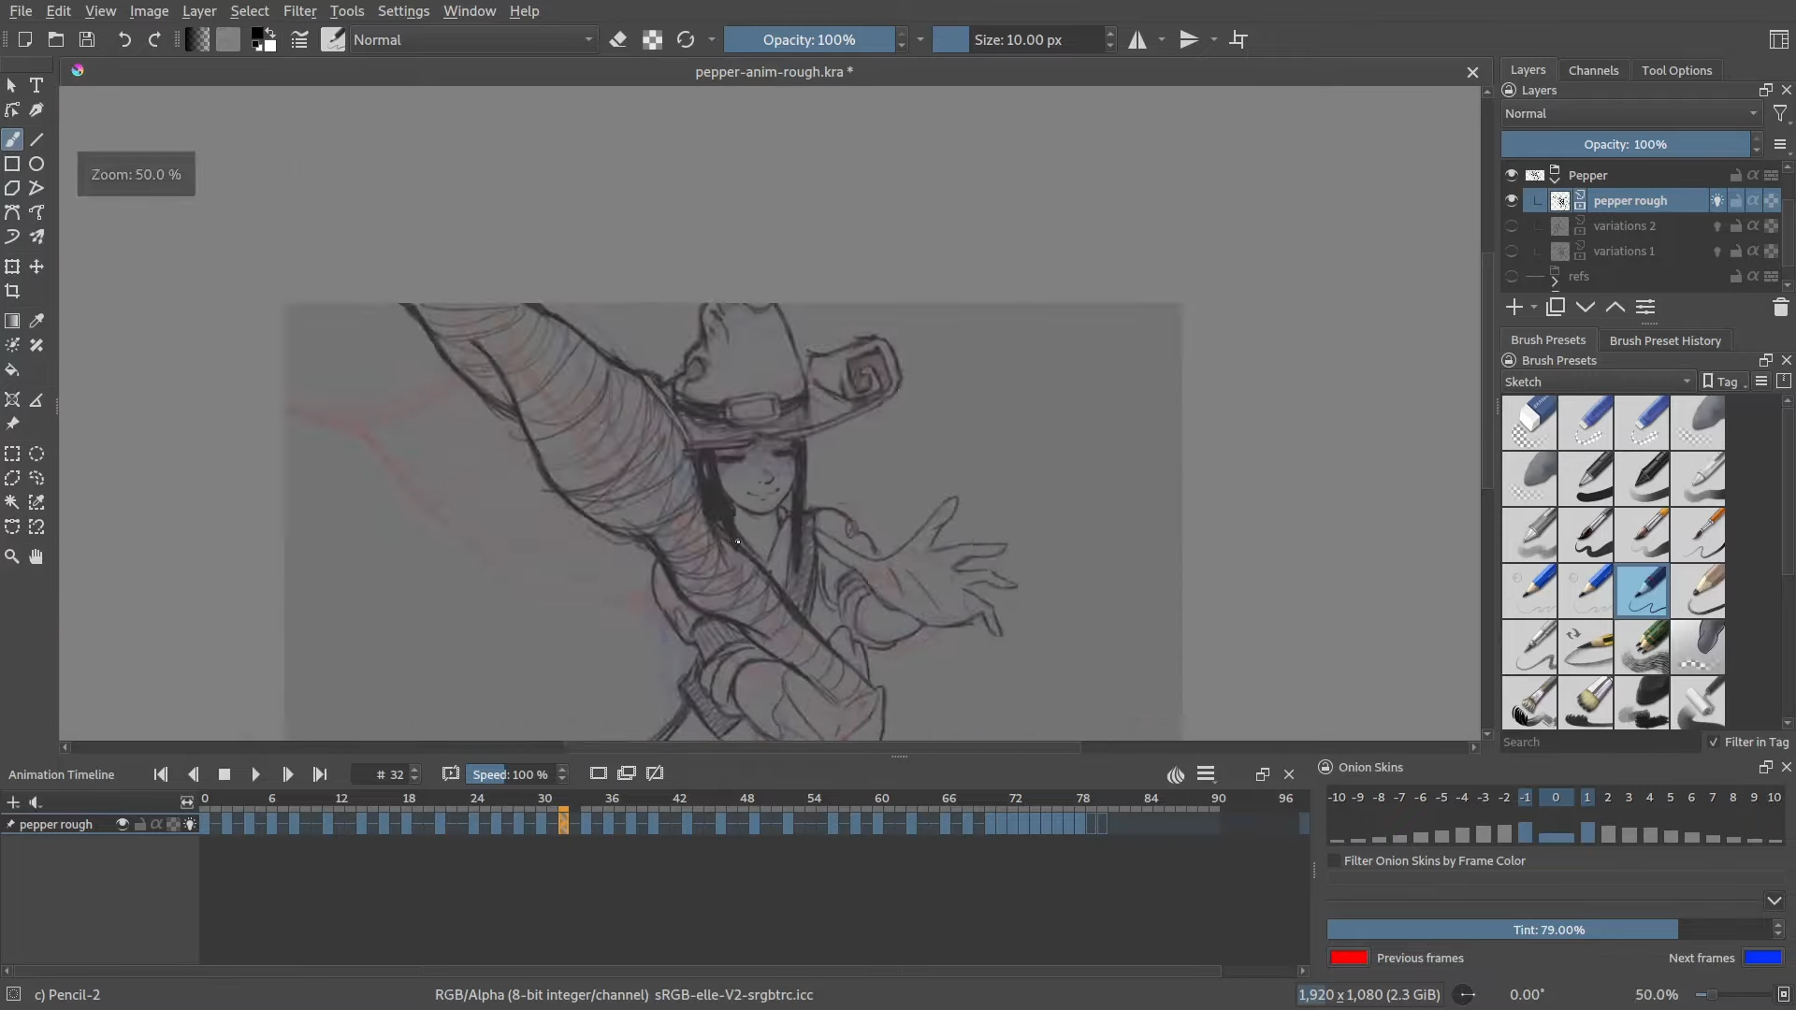
Task: Click the Undo arrow in the toolbar
Action: point(124,39)
